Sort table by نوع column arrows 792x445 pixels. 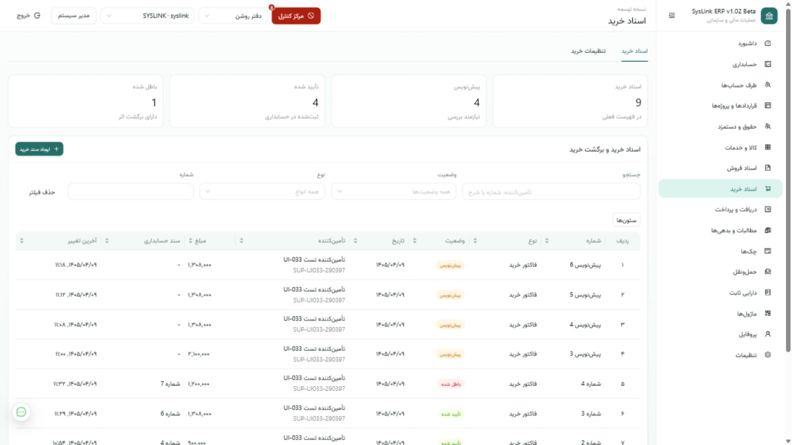(x=475, y=241)
